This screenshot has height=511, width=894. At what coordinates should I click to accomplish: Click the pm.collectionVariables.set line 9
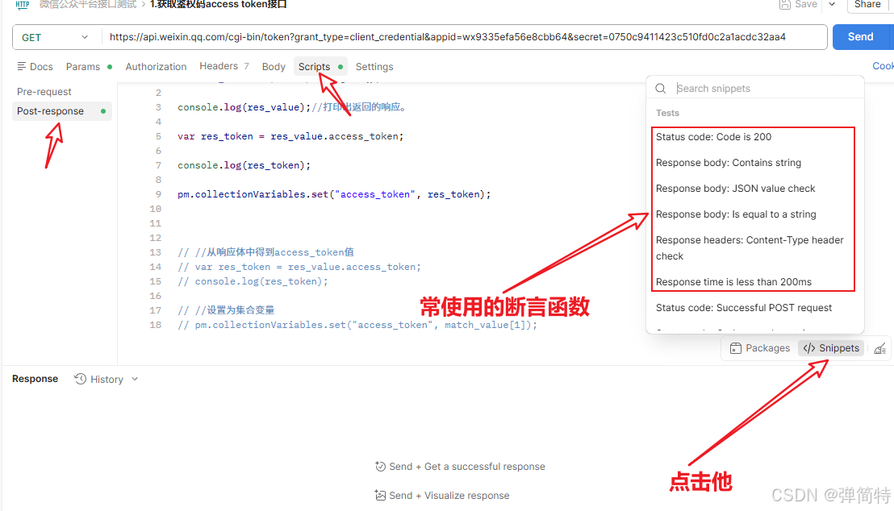pyautogui.click(x=334, y=194)
